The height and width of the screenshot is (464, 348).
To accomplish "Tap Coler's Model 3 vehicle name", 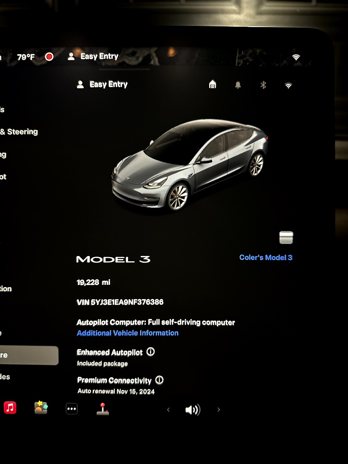I will (266, 258).
